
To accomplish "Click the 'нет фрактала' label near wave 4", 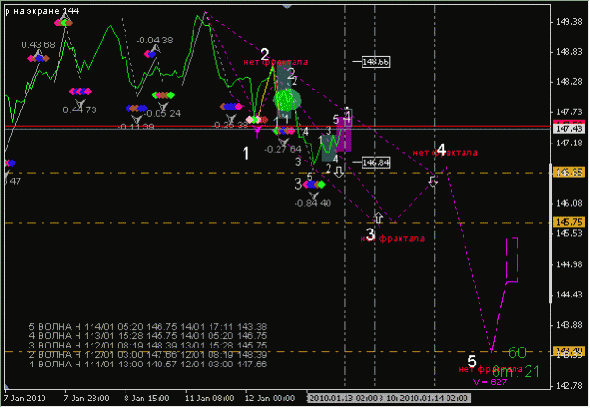I will click(x=446, y=153).
